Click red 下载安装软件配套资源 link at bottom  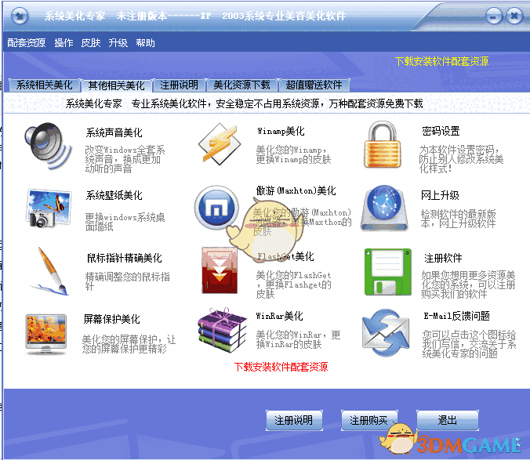(x=281, y=367)
